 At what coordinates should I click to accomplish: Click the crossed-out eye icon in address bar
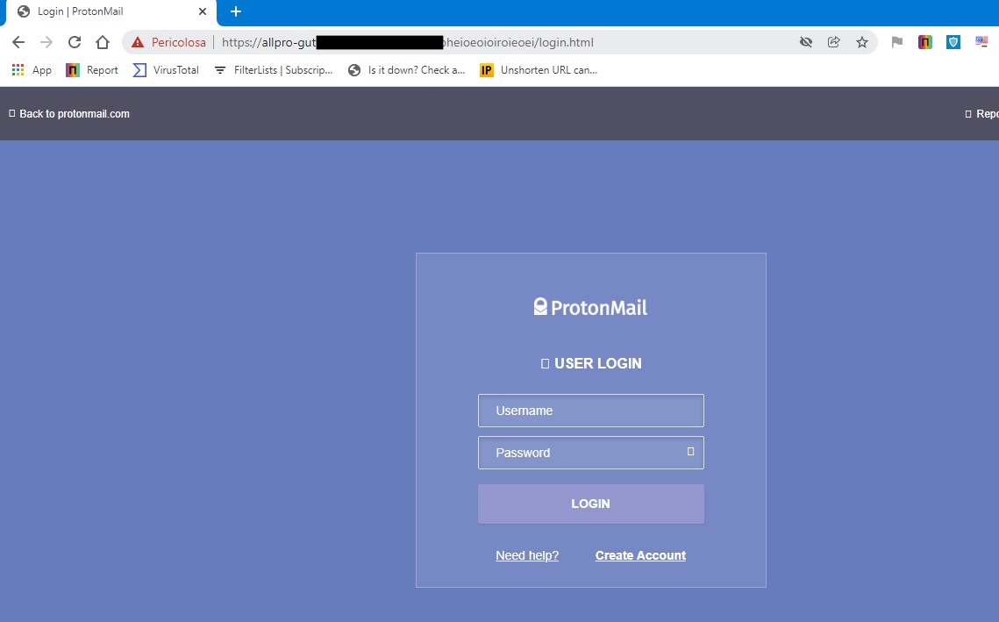pos(806,42)
